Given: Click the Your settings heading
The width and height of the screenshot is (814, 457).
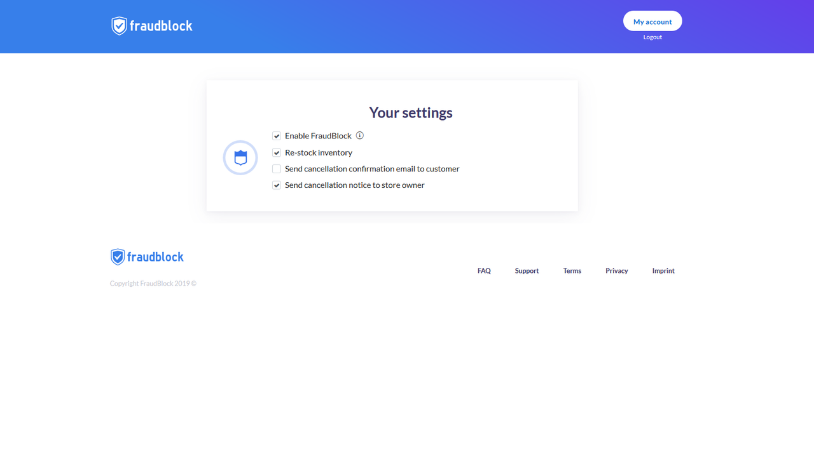Looking at the screenshot, I should pos(411,112).
